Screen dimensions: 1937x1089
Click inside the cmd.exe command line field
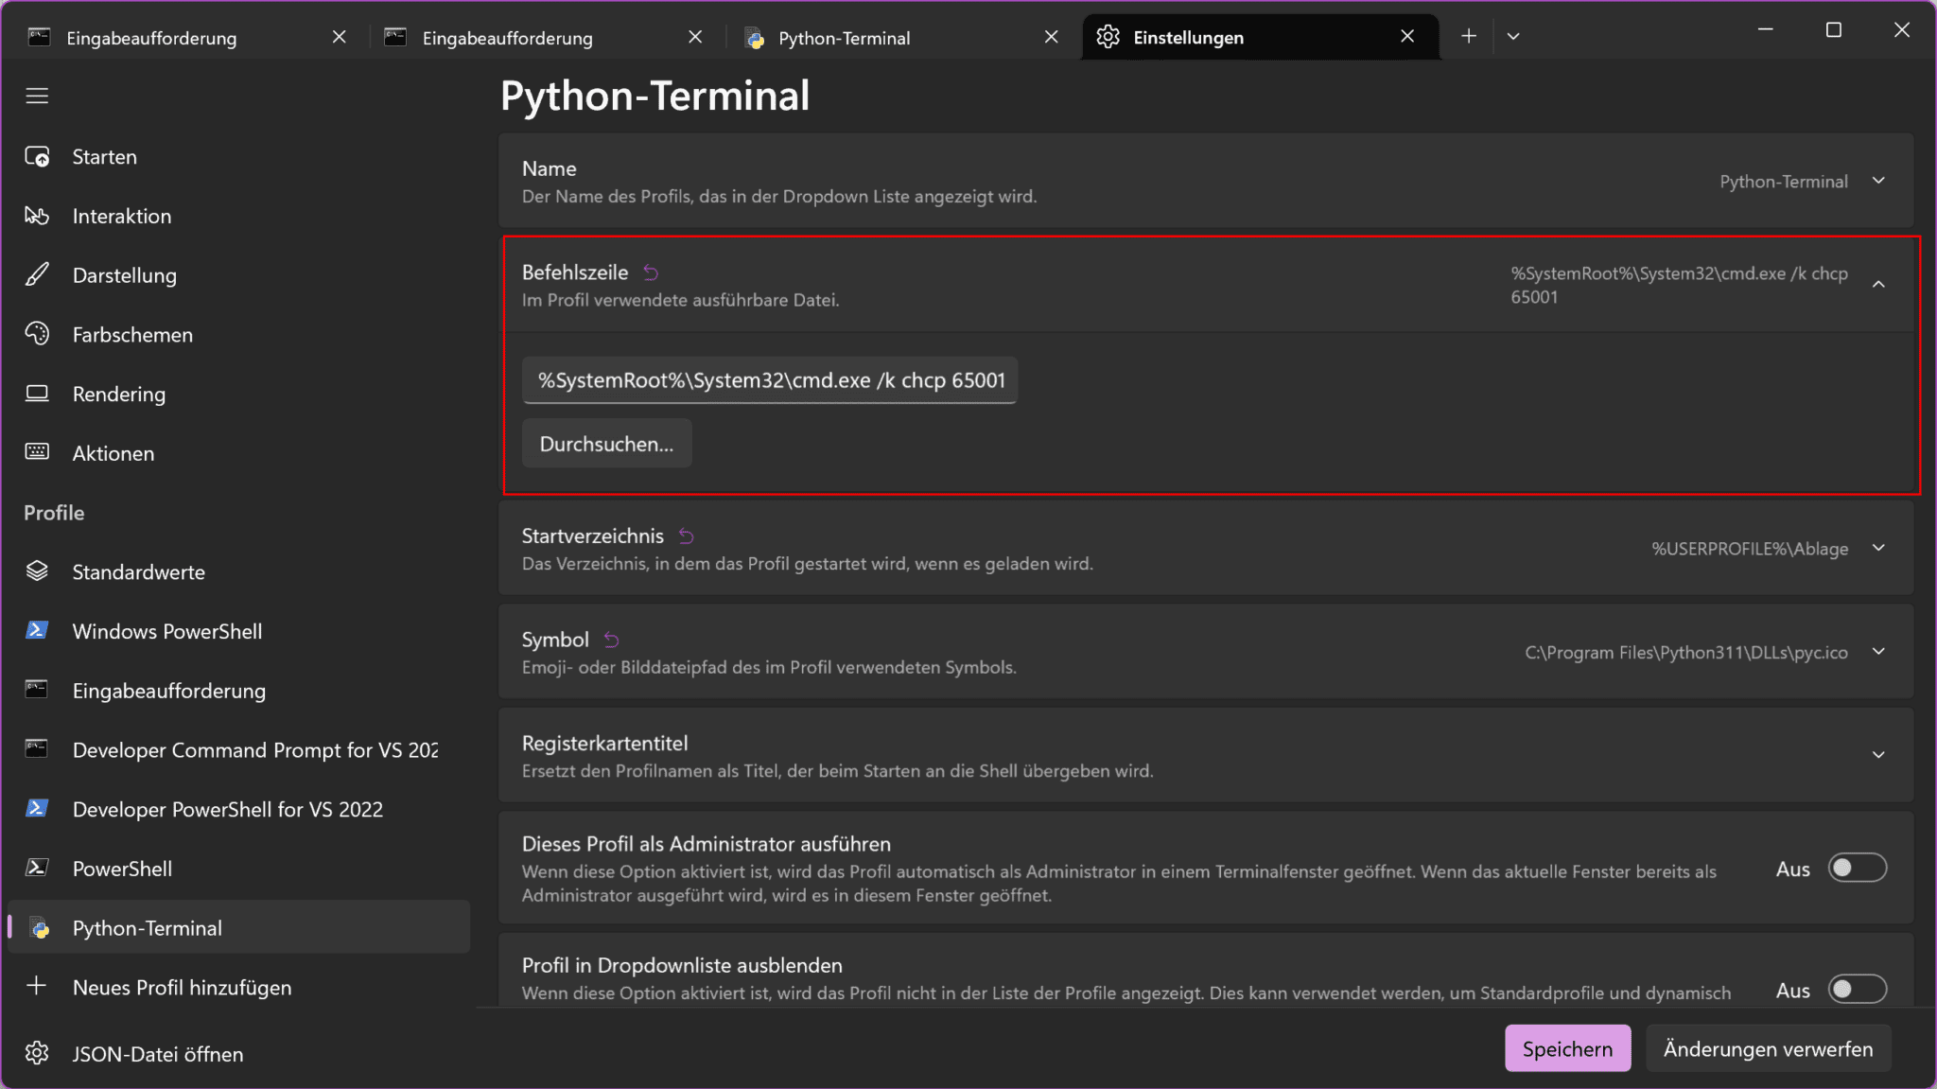click(x=769, y=380)
